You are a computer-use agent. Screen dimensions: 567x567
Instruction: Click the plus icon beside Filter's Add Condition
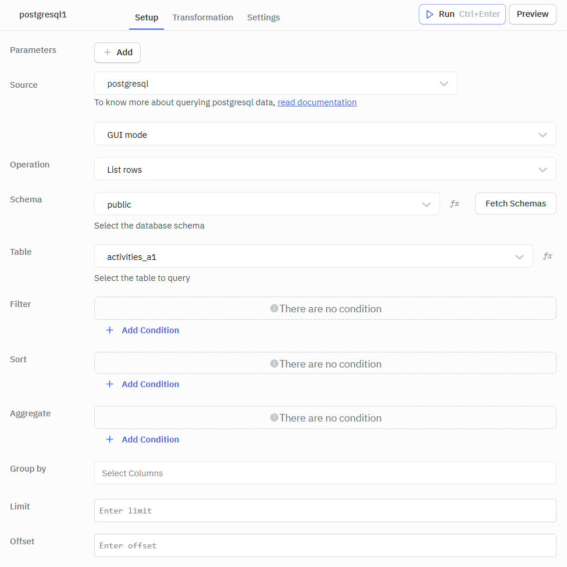pos(110,330)
